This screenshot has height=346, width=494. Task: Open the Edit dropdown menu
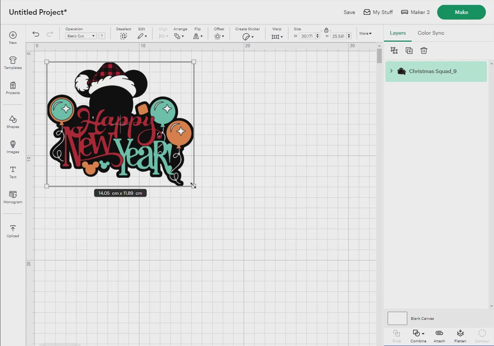142,36
